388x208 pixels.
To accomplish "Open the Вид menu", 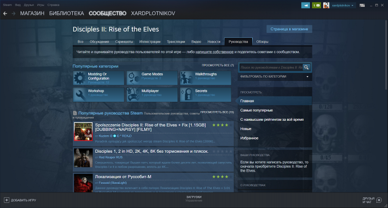I will click(18, 5).
